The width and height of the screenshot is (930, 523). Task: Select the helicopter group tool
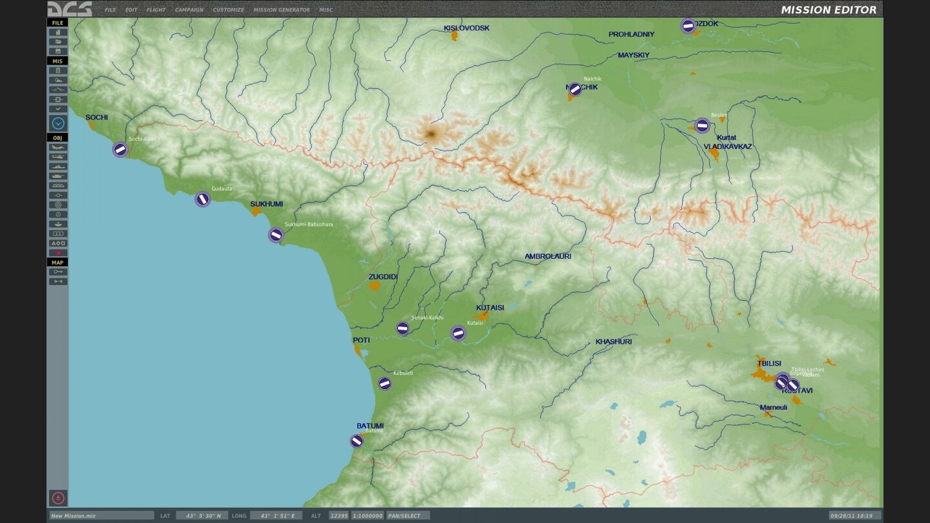[x=58, y=157]
